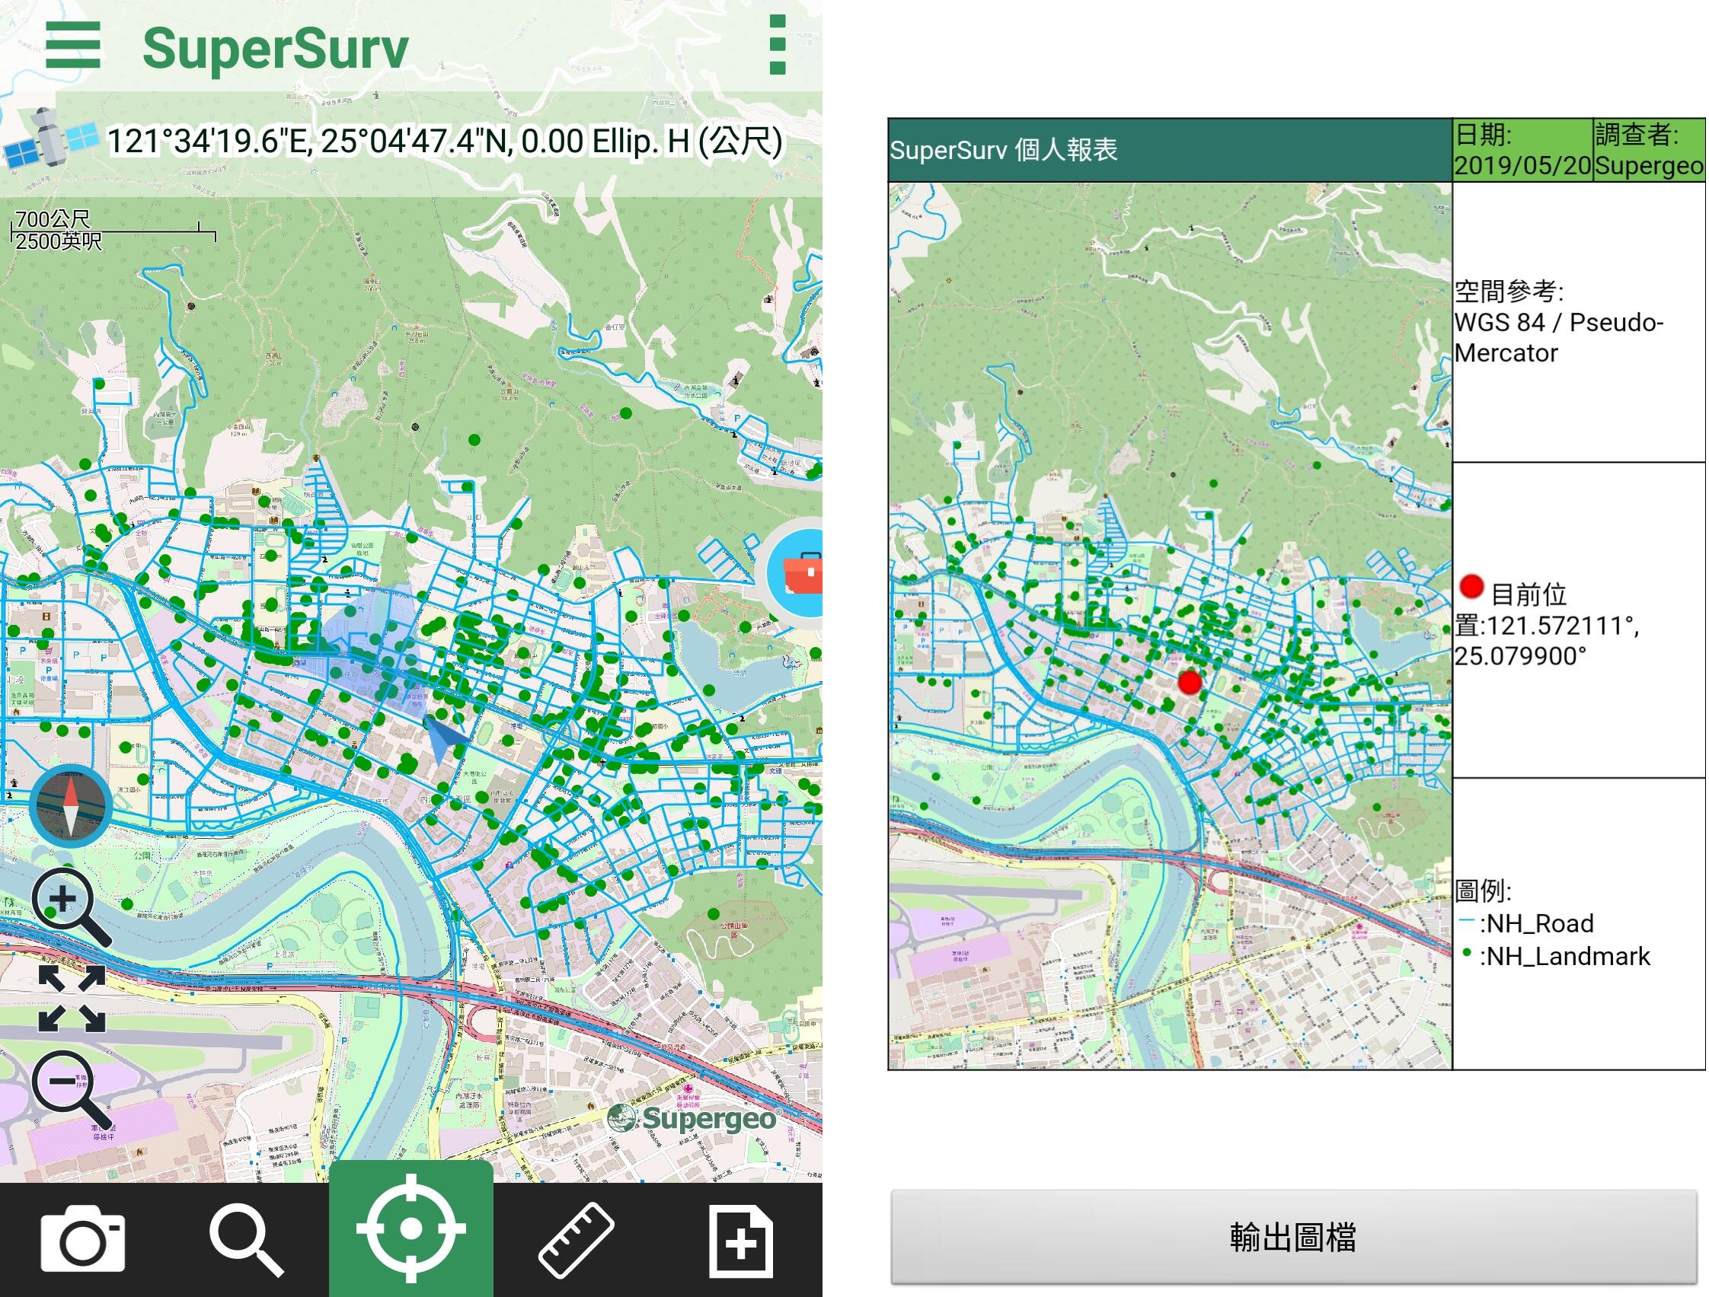Open the hamburger menu in SuperSurv
1709x1297 pixels.
pos(72,46)
